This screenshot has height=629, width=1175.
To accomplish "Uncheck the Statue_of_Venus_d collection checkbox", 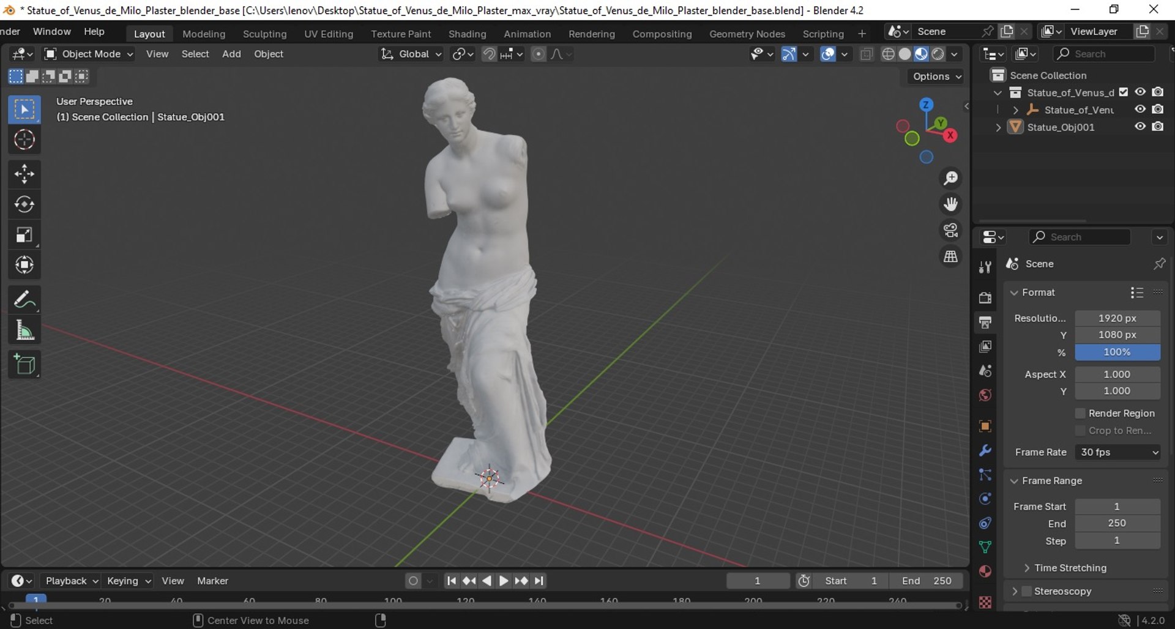I will coord(1124,92).
